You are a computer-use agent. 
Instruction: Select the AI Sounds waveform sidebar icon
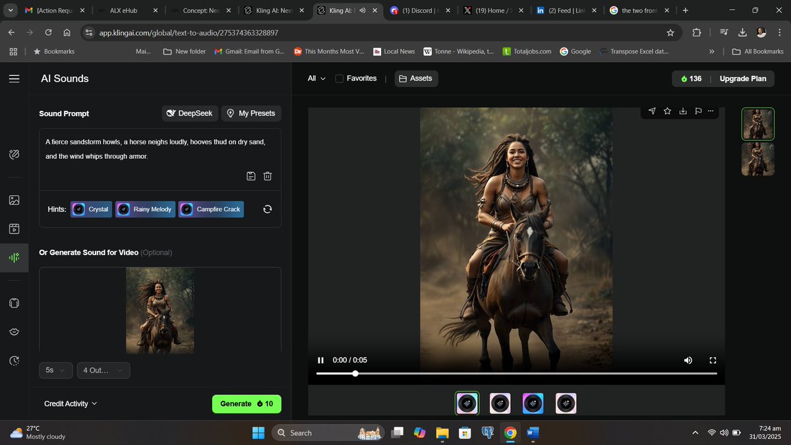(14, 258)
